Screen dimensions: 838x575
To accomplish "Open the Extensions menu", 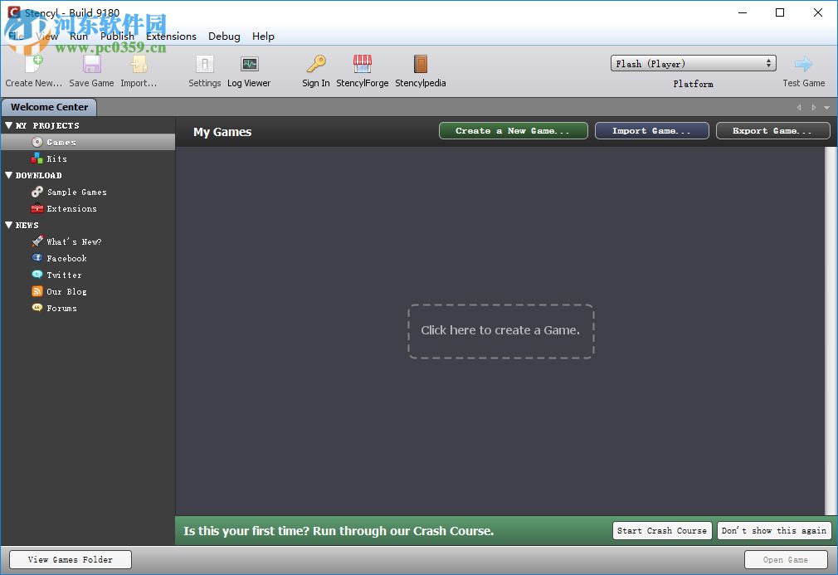I will pos(171,37).
